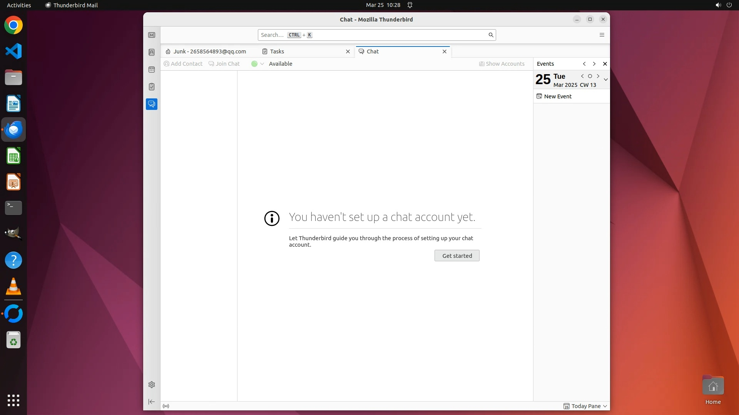Open the Thunderbird hamburger app menu
The height and width of the screenshot is (415, 739).
(602, 35)
